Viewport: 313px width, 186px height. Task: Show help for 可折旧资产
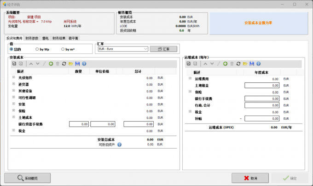coord(119,145)
